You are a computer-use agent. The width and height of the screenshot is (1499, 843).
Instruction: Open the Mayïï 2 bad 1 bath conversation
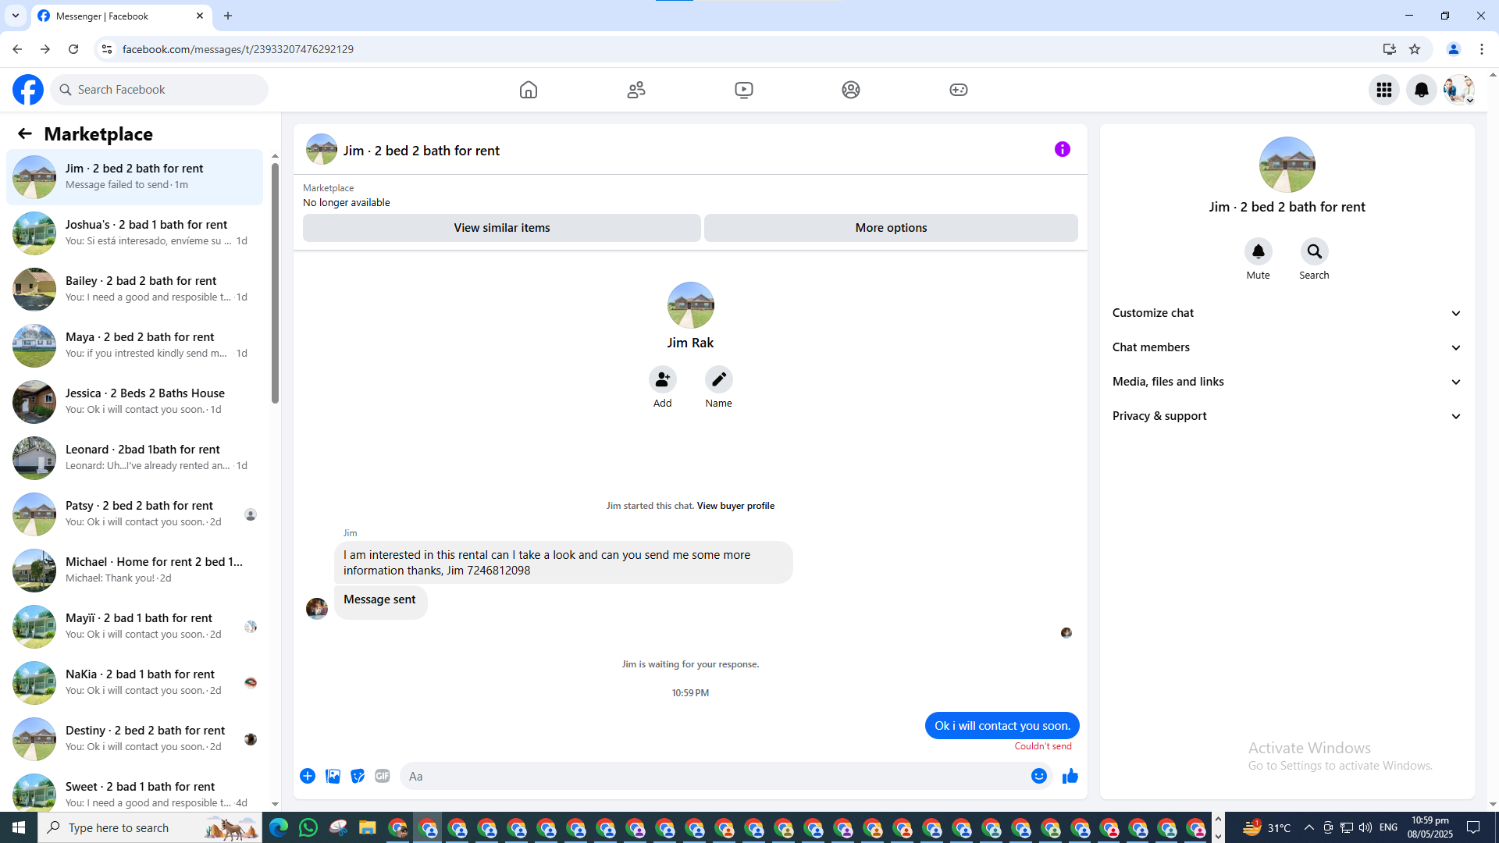(134, 627)
